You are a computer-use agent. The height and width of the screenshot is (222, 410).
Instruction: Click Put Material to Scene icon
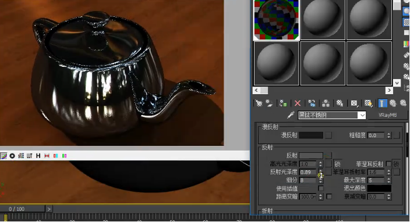(x=269, y=103)
